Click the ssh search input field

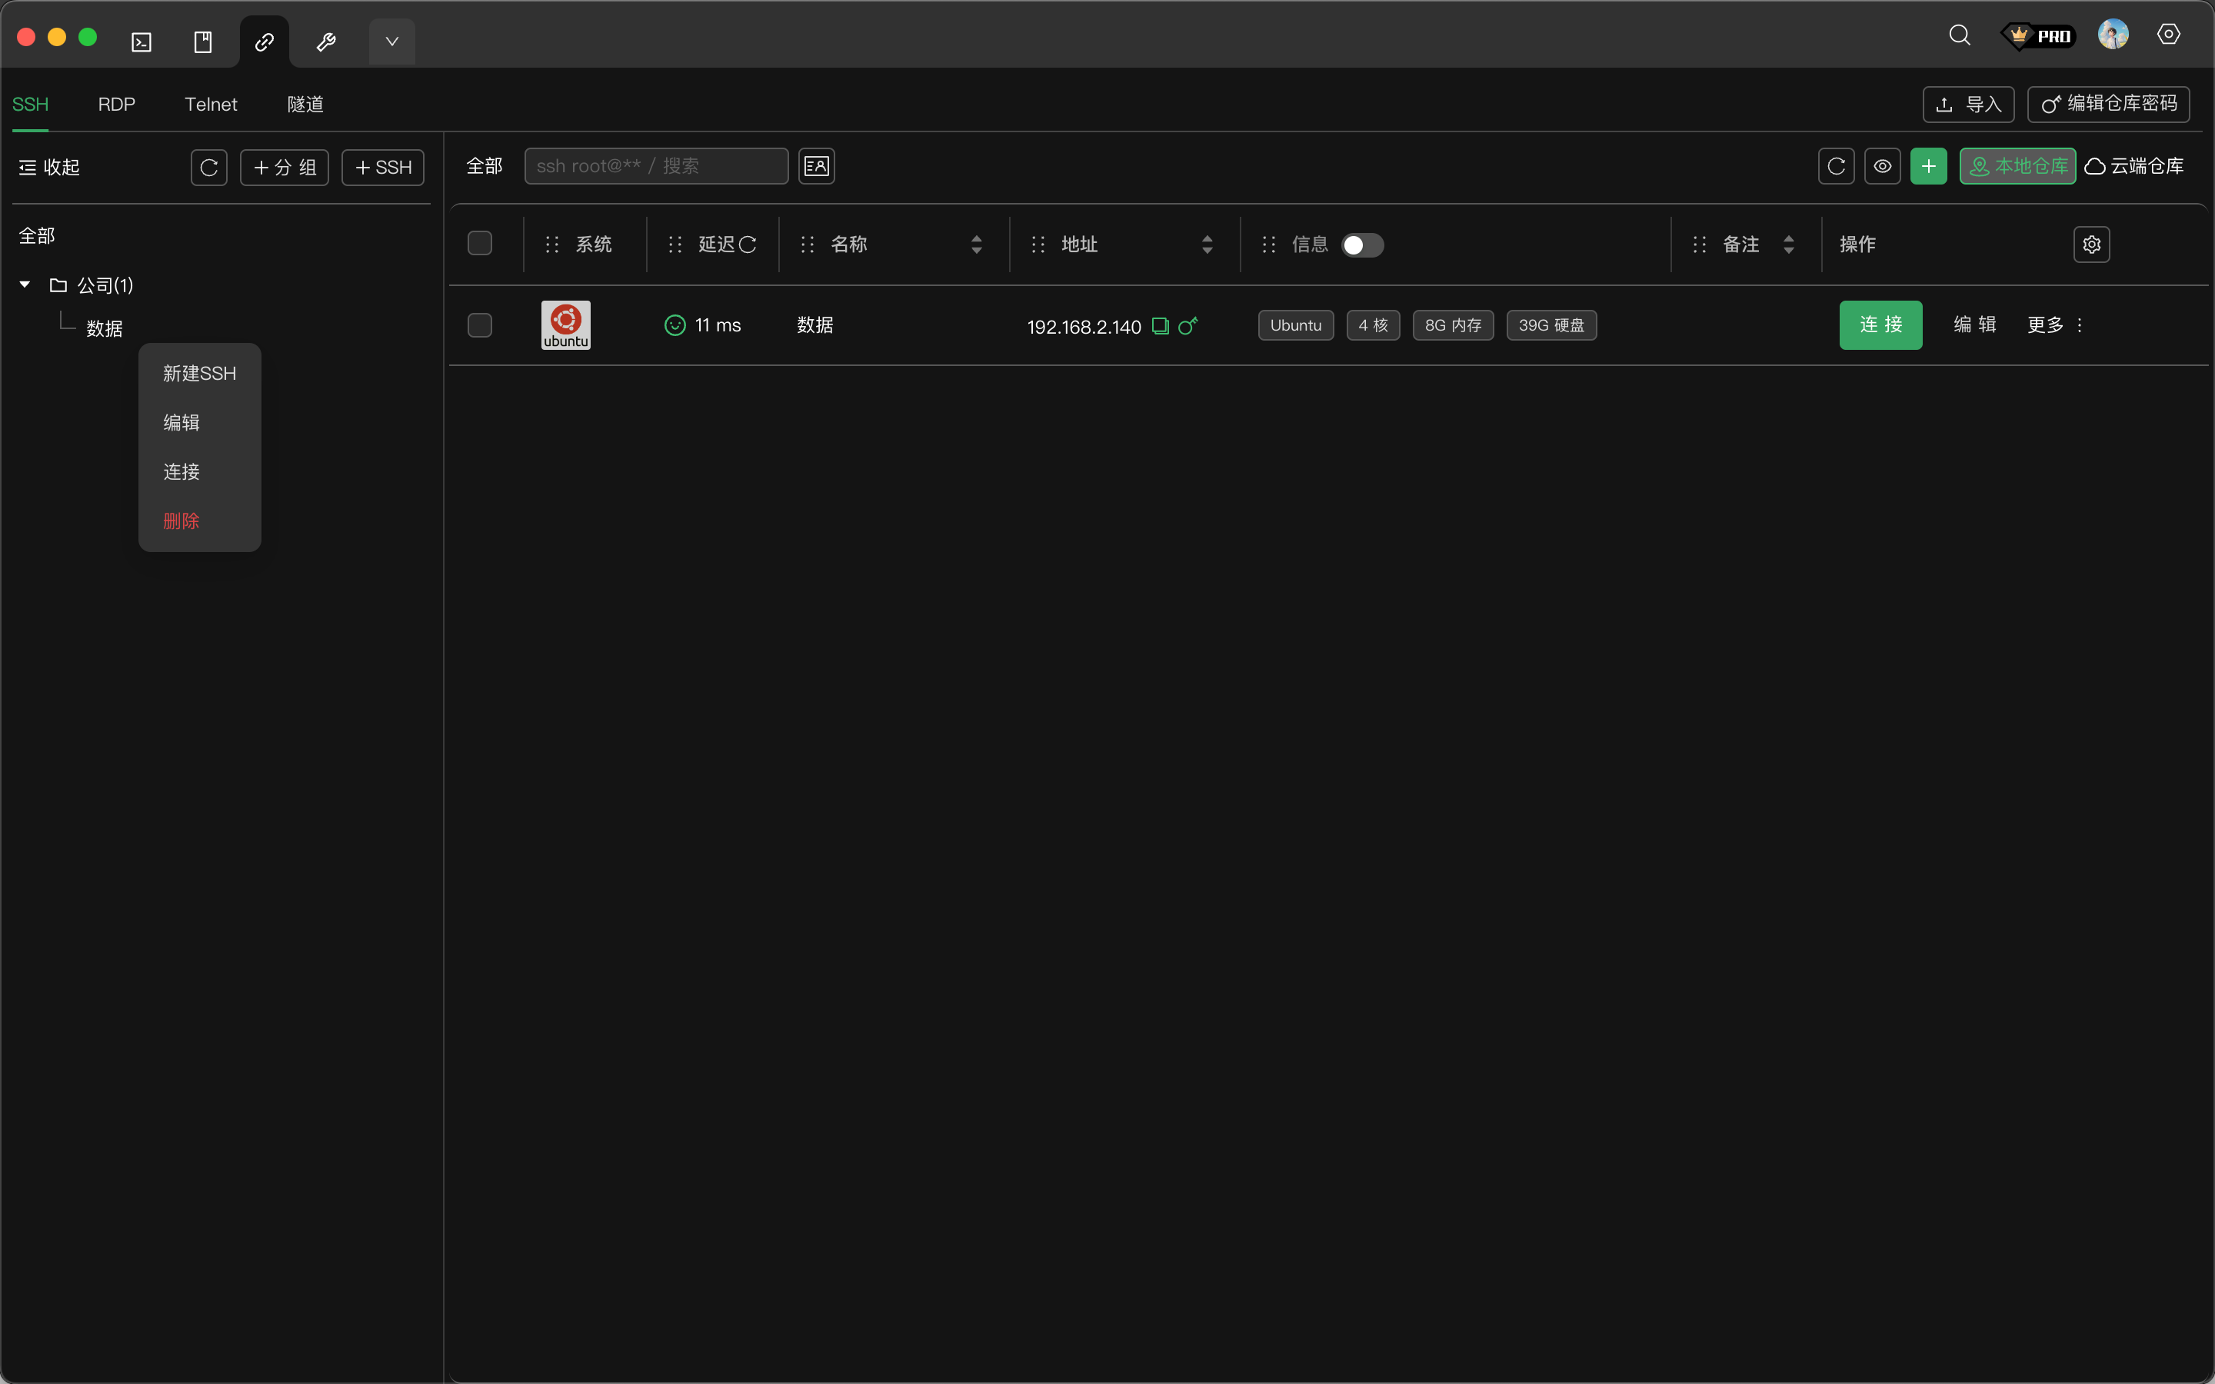655,167
